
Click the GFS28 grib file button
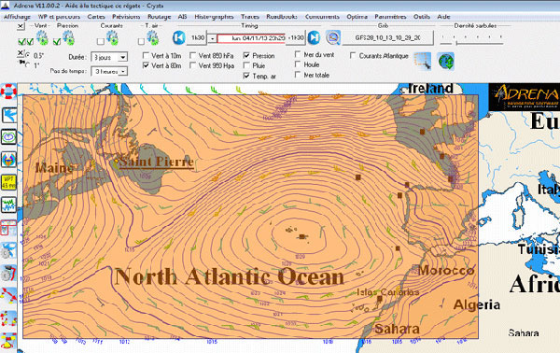pyautogui.click(x=388, y=38)
